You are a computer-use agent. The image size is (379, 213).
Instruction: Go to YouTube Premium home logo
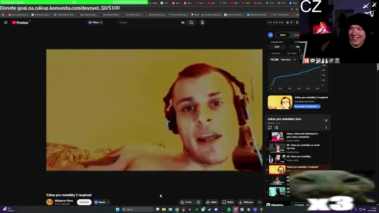coord(20,22)
